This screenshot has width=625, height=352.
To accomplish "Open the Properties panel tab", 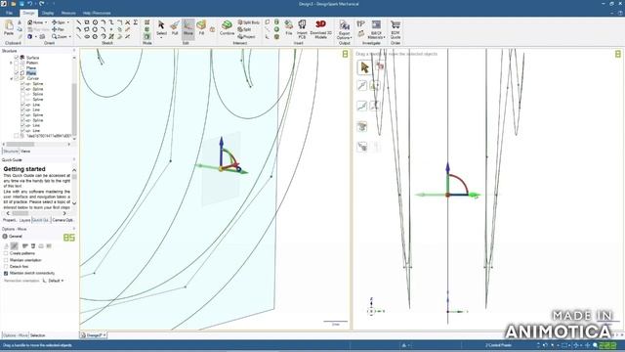I will pos(10,220).
